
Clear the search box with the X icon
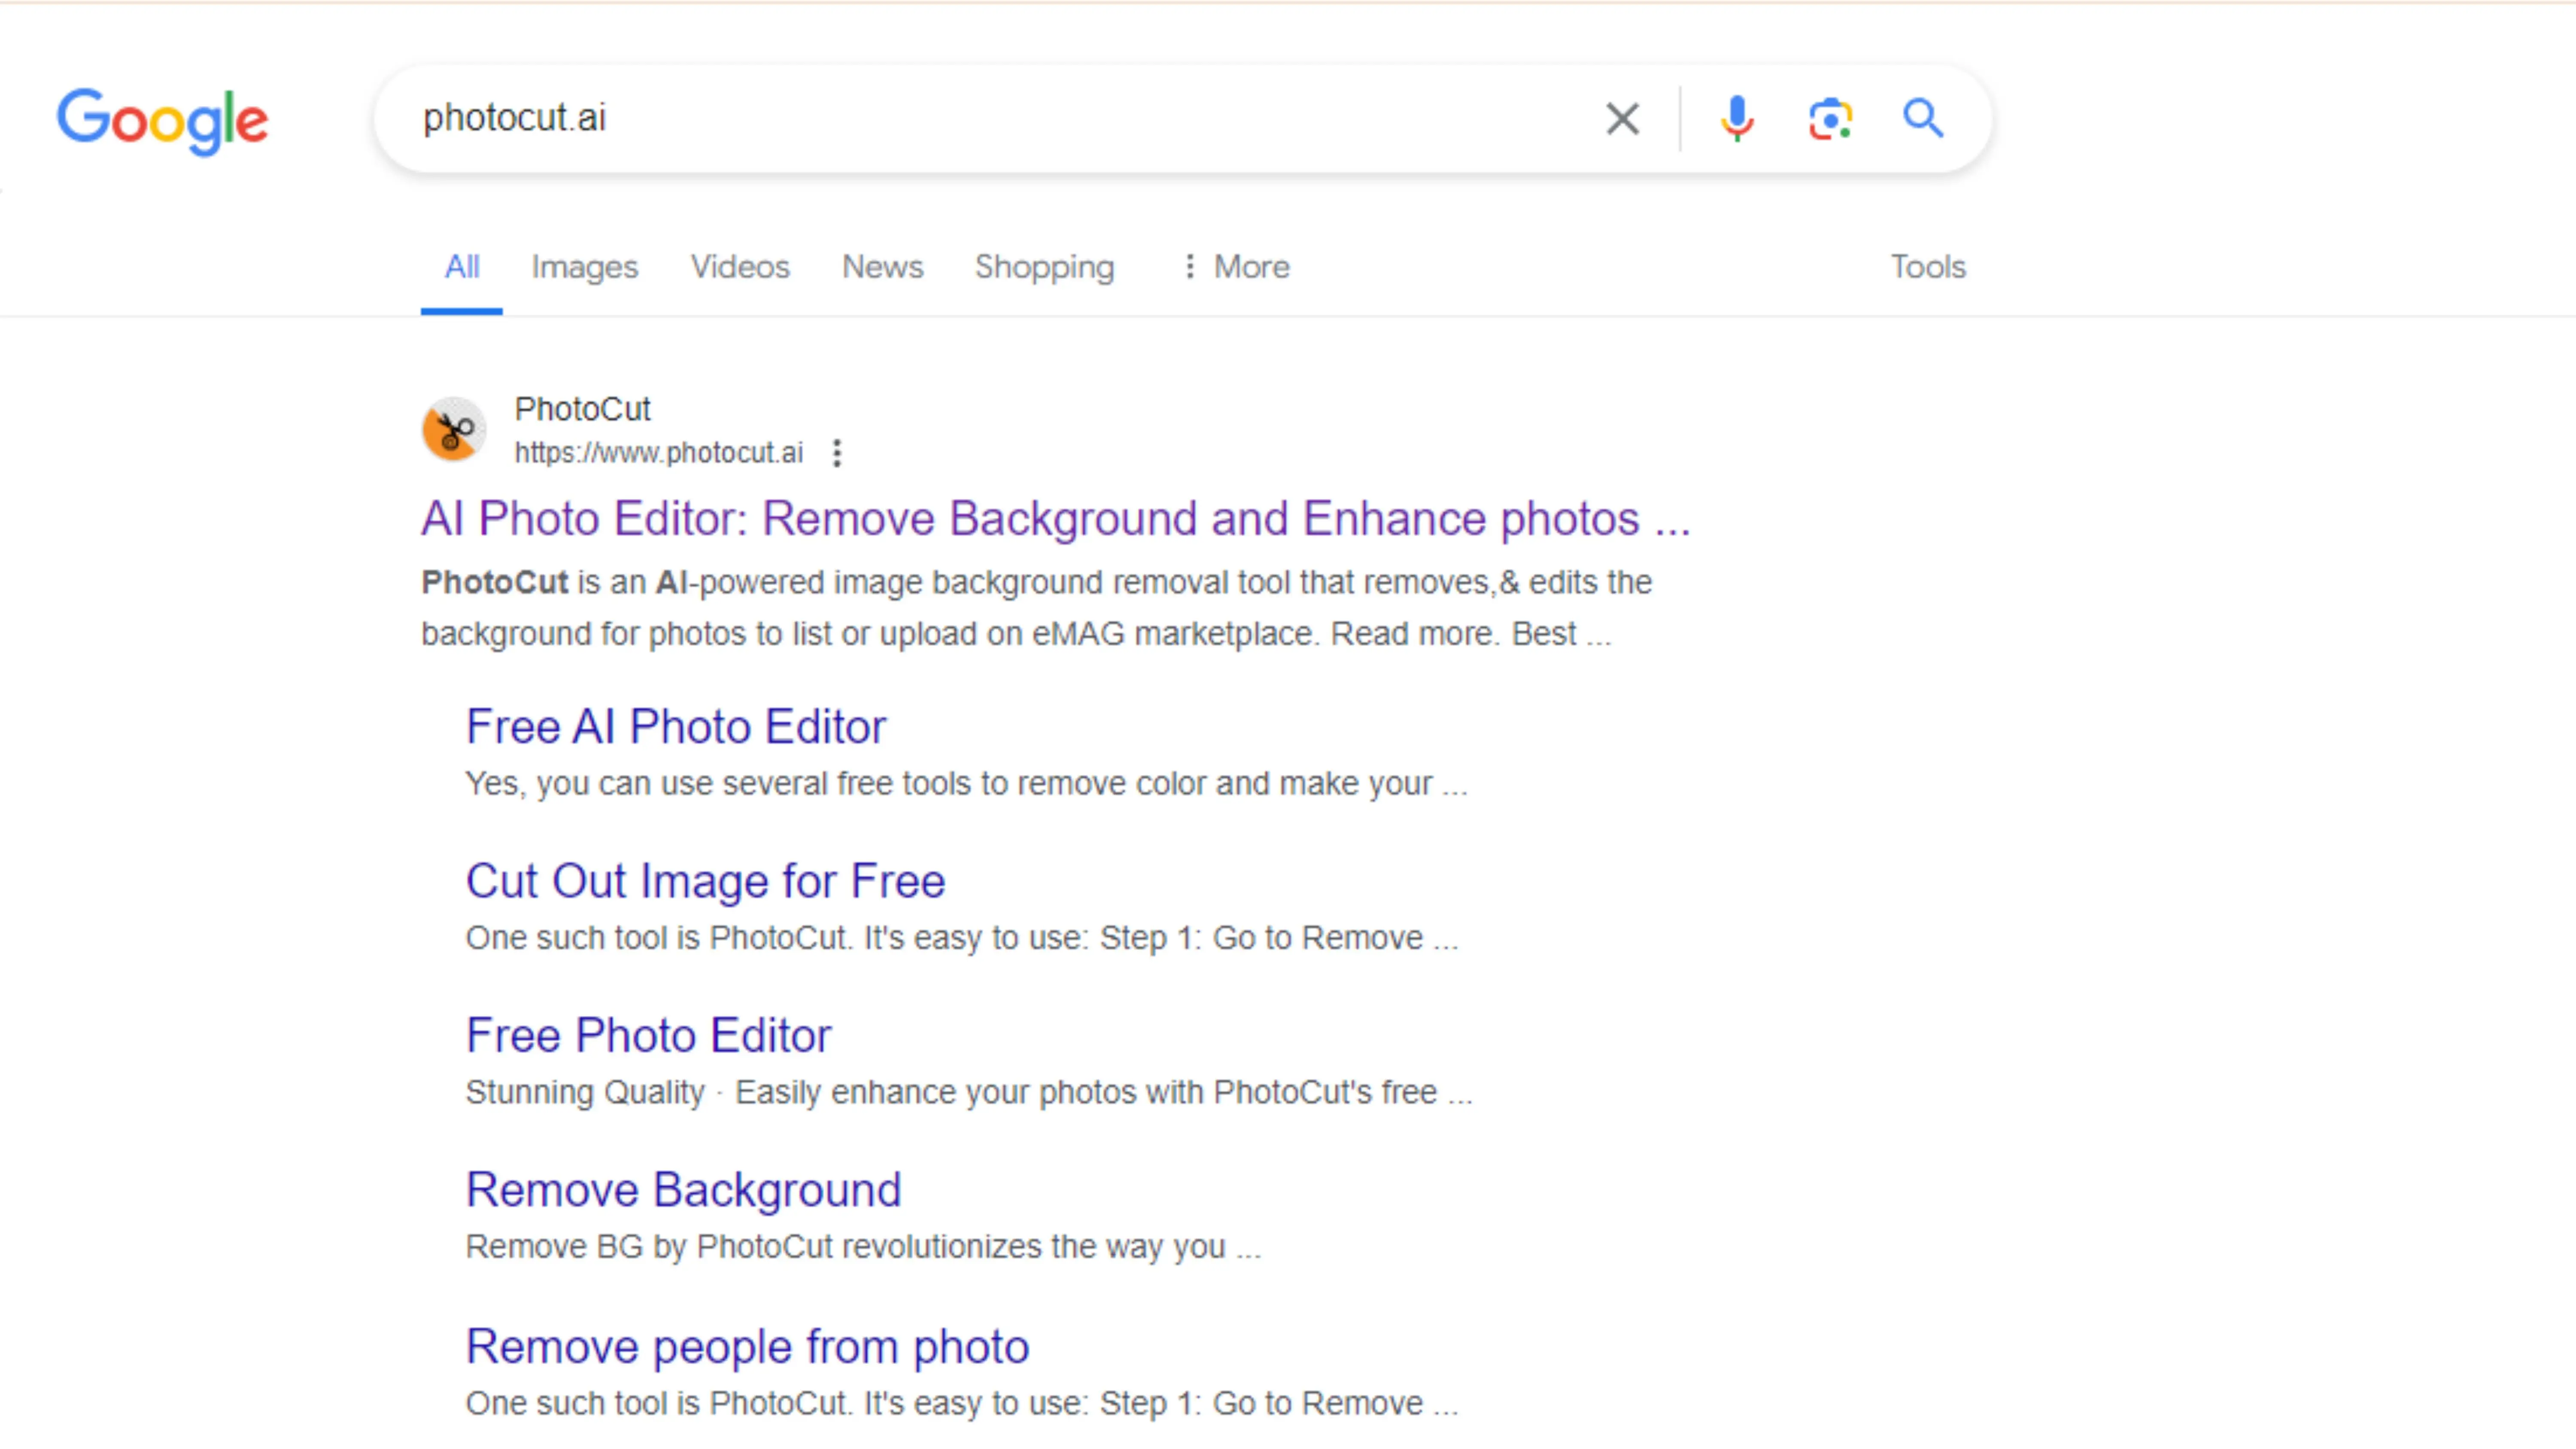click(x=1622, y=119)
